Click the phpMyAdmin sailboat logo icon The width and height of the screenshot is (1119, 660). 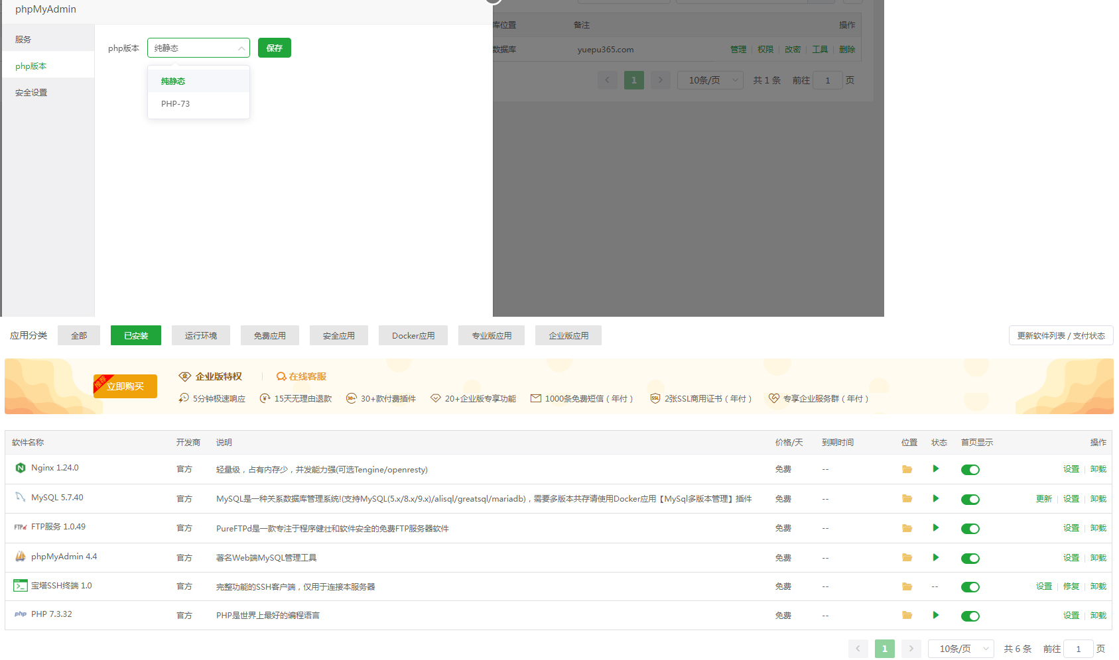[x=21, y=556]
